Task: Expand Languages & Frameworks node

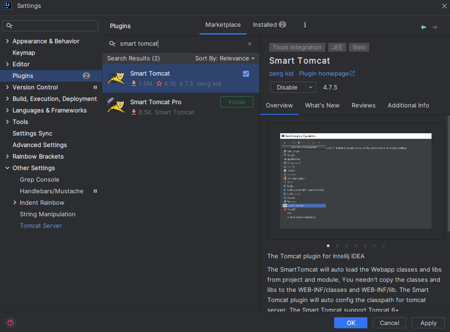Action: point(7,110)
